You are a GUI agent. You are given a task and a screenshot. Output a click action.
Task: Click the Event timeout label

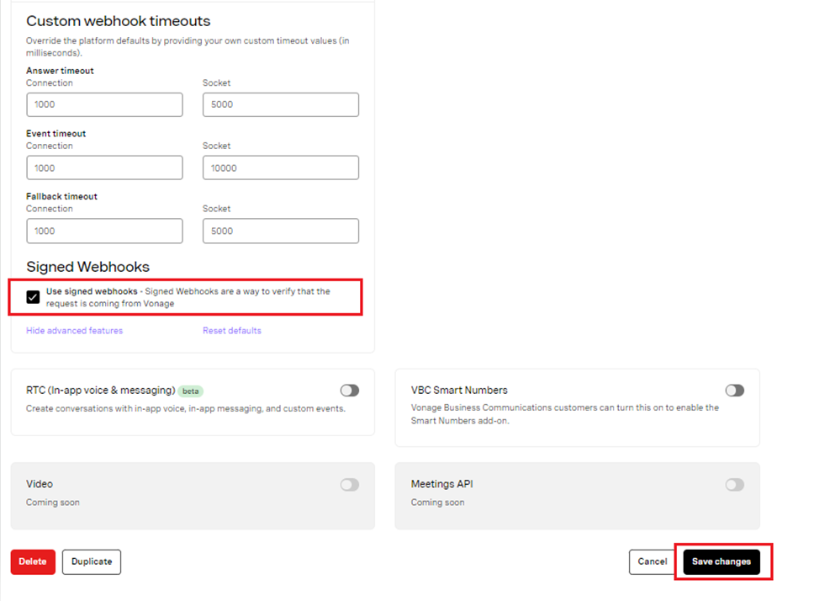click(55, 134)
